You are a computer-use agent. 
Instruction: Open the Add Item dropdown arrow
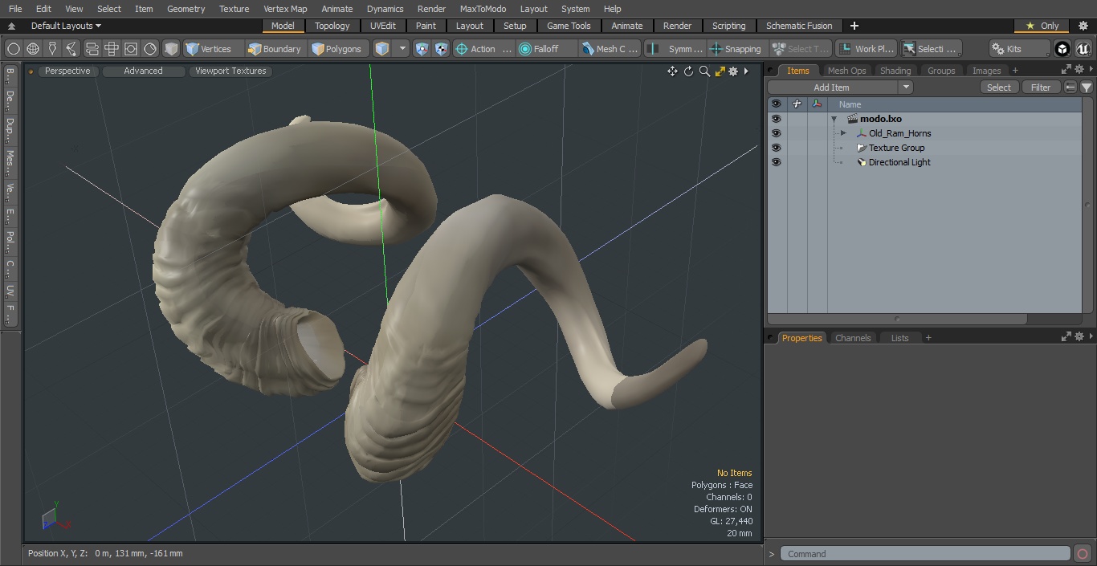906,87
